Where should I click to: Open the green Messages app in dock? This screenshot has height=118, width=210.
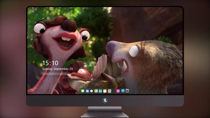click(x=83, y=91)
